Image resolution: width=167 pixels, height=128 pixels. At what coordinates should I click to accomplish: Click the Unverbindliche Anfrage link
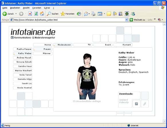[x=87, y=101]
